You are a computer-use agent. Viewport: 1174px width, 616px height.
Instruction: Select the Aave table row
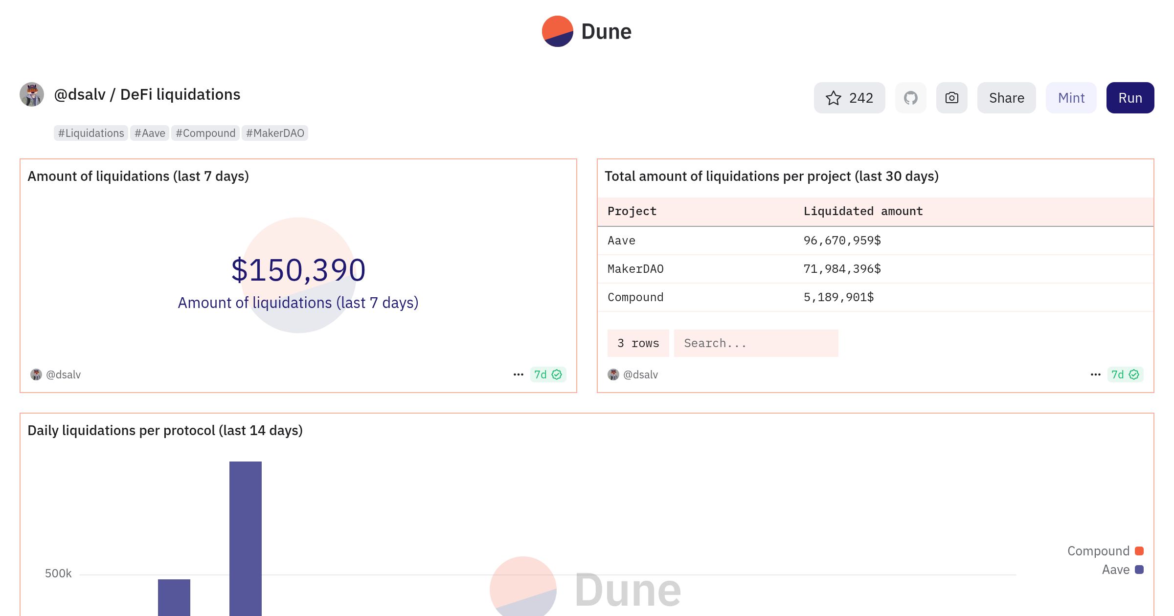pos(875,241)
